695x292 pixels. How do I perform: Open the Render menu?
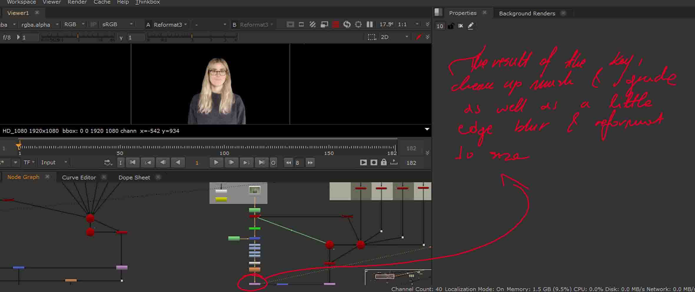coord(77,2)
